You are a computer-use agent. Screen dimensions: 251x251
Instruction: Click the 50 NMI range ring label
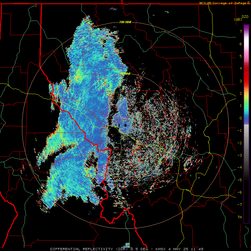tap(125, 74)
